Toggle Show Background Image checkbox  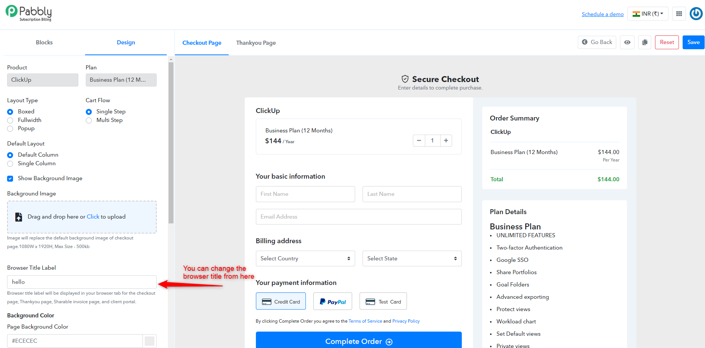click(10, 179)
